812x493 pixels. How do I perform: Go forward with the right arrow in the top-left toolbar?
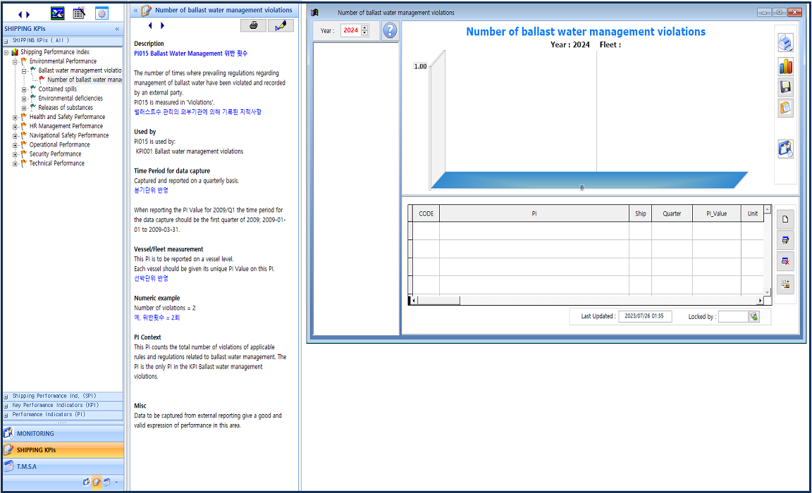click(x=28, y=15)
